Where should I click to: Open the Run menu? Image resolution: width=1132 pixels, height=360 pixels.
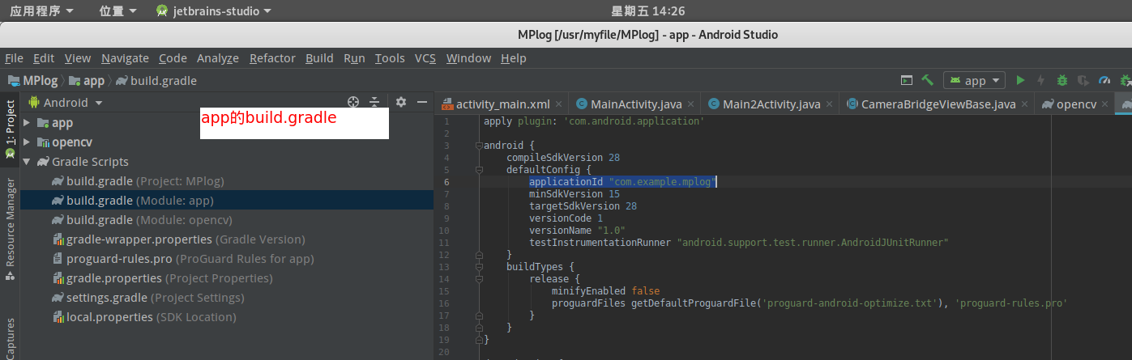(354, 58)
